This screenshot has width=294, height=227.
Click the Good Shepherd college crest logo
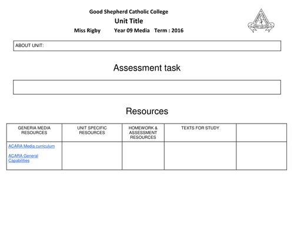(x=261, y=21)
